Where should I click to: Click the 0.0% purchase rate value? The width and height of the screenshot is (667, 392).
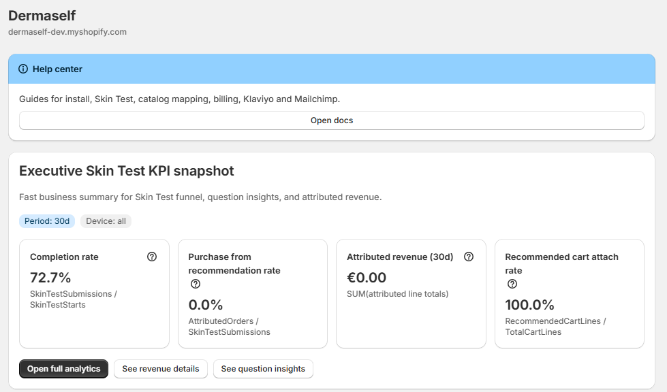pos(206,304)
